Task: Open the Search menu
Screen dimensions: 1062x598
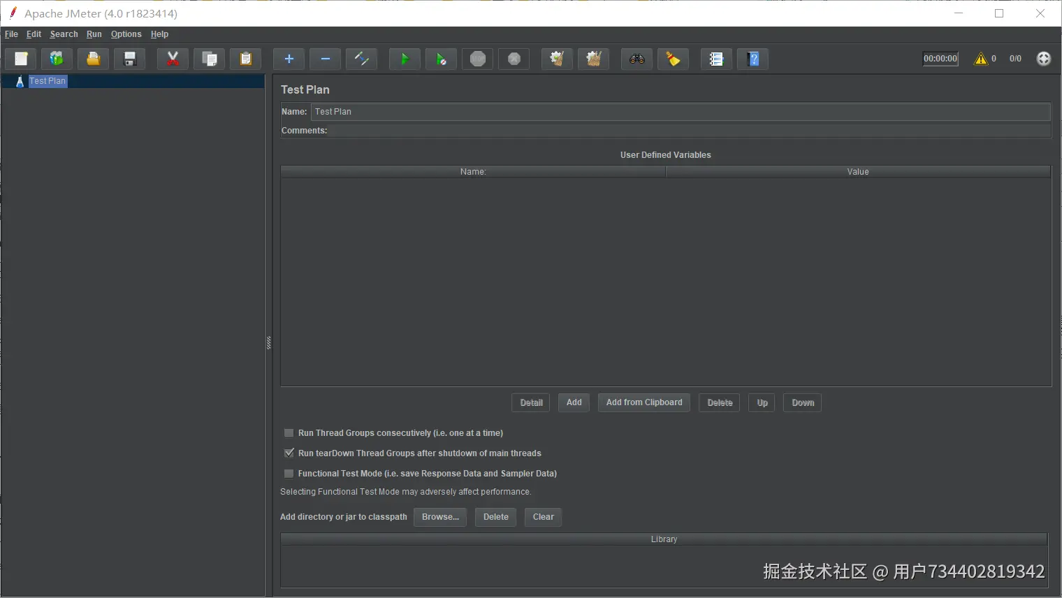Action: click(x=64, y=34)
